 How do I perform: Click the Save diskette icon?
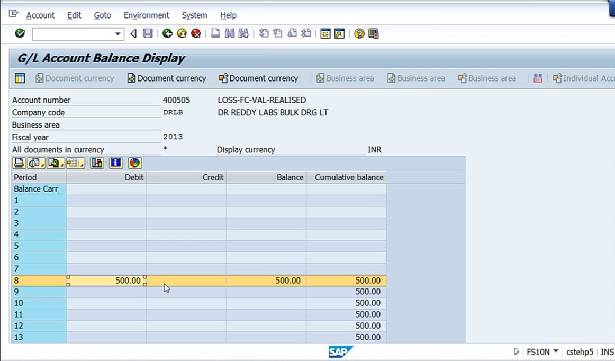tap(148, 33)
